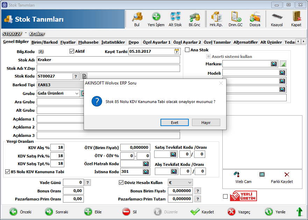Click the Stok Adı input field
The height and width of the screenshot is (220, 308).
point(108,60)
